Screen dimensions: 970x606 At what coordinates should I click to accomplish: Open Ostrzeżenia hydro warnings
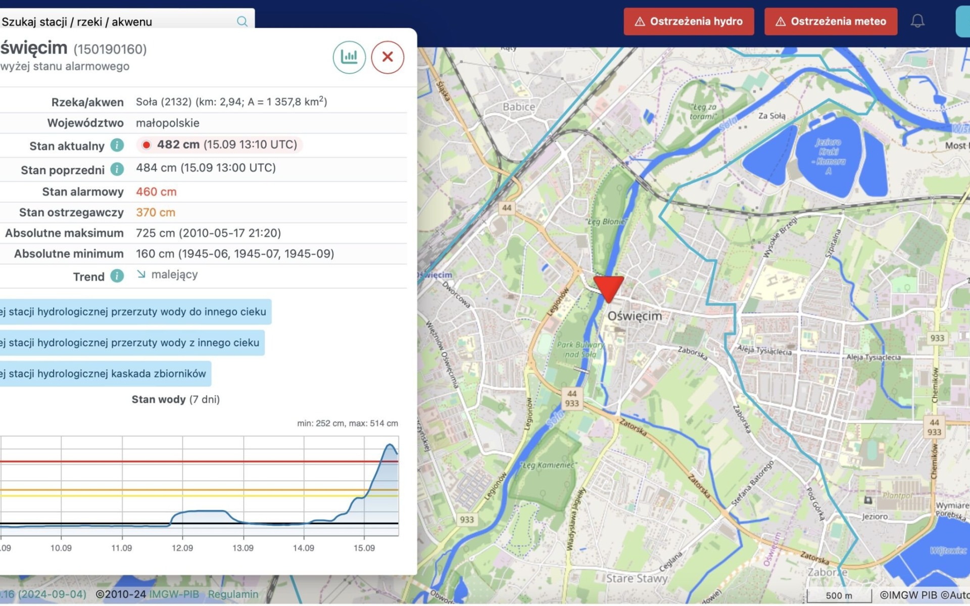click(689, 21)
